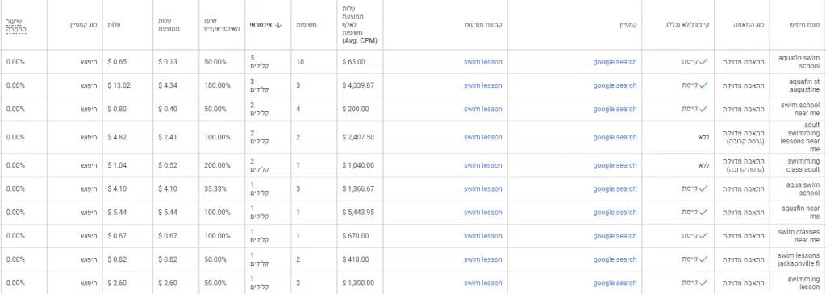The image size is (826, 294).
Task: Sort by the Avg. CPM column header
Action: coord(360,25)
